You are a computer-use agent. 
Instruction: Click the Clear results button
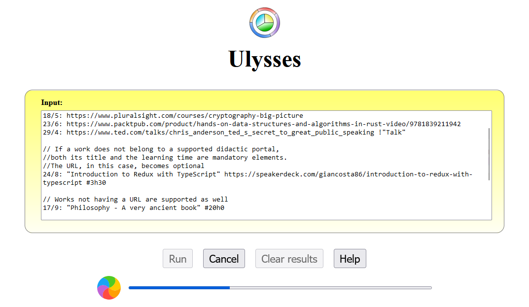[x=289, y=259]
